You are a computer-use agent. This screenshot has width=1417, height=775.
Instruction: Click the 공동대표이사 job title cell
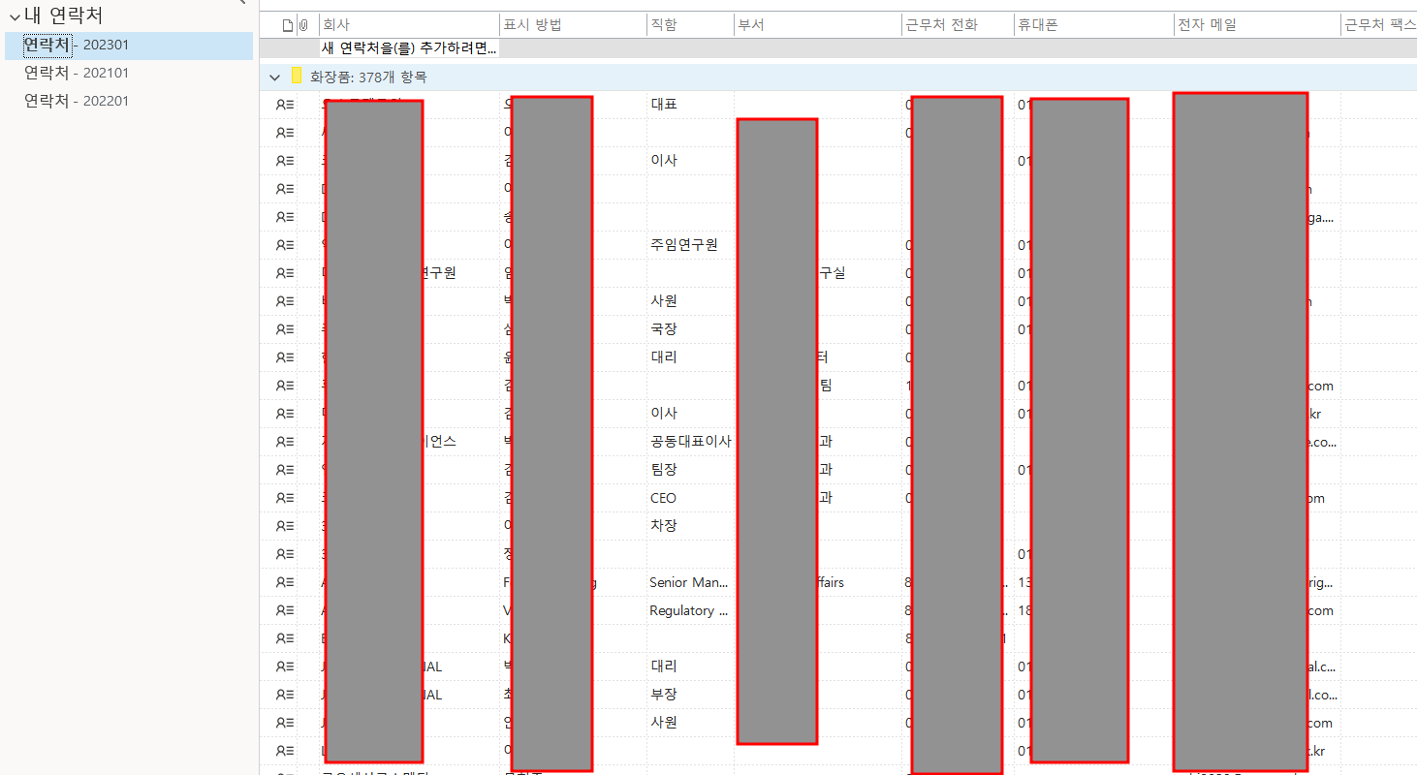click(690, 442)
